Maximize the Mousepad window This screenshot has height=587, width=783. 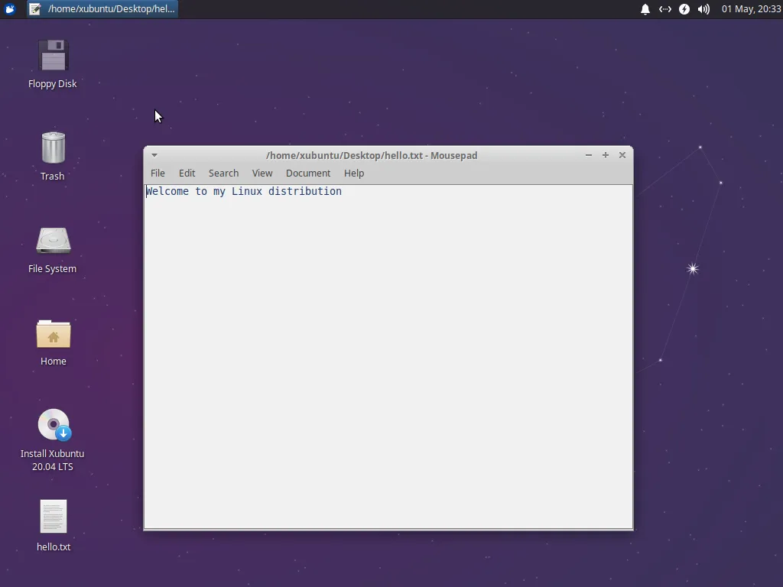point(606,155)
